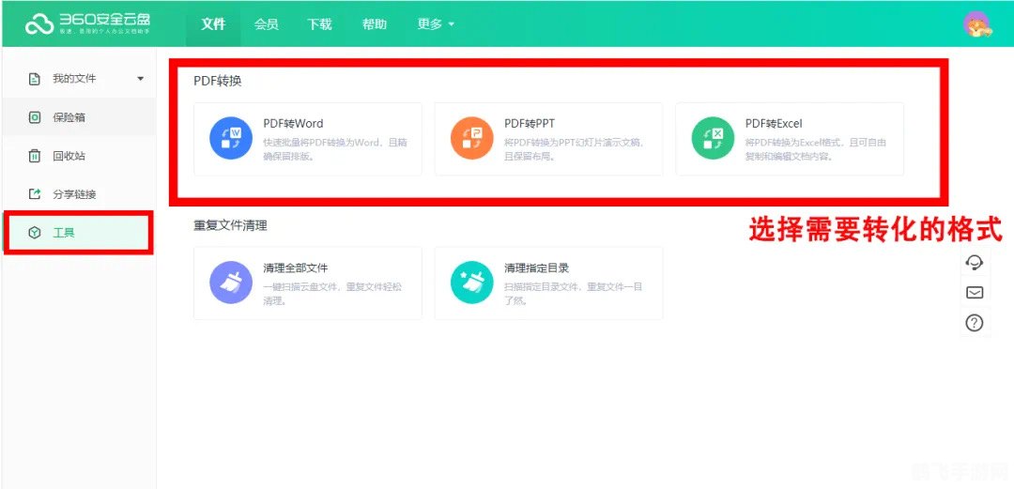1014x489 pixels.
Task: Open the question mark help icon
Action: point(975,323)
